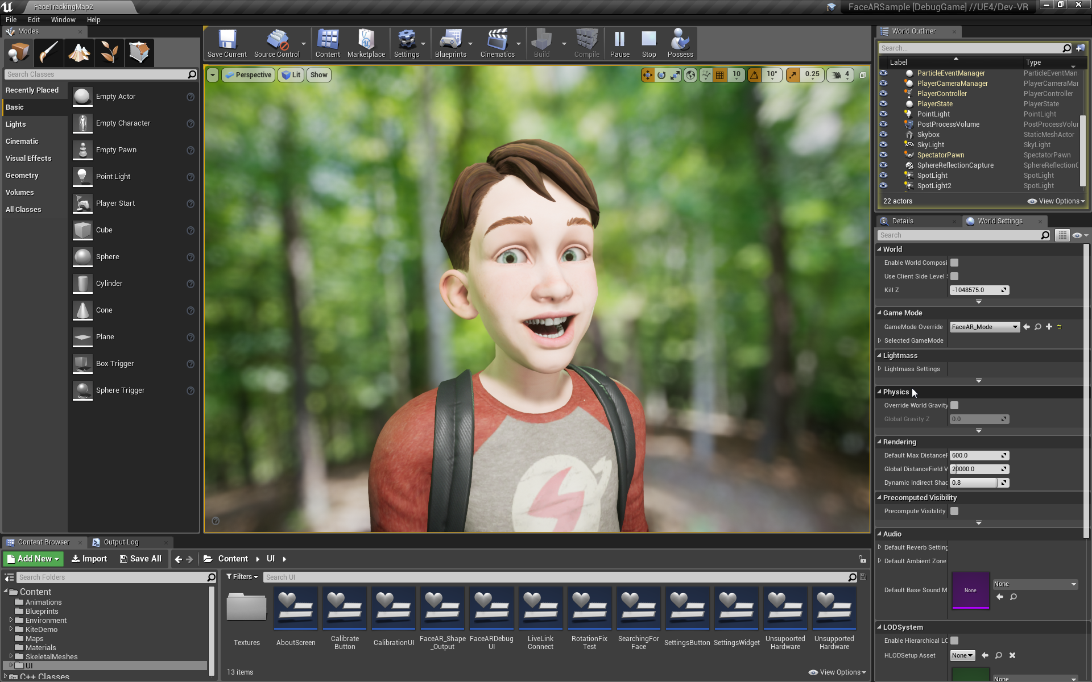The width and height of the screenshot is (1092, 682).
Task: Click the Save Current toolbar icon
Action: [x=227, y=43]
